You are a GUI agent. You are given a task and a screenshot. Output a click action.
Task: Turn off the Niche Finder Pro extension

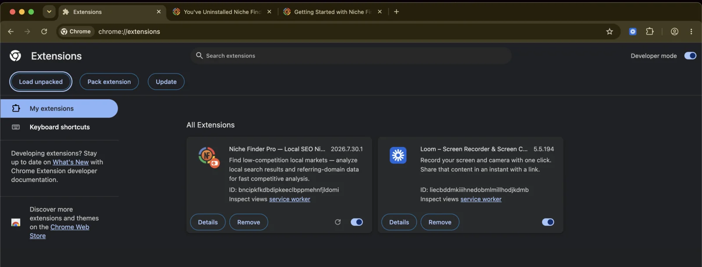pyautogui.click(x=357, y=222)
